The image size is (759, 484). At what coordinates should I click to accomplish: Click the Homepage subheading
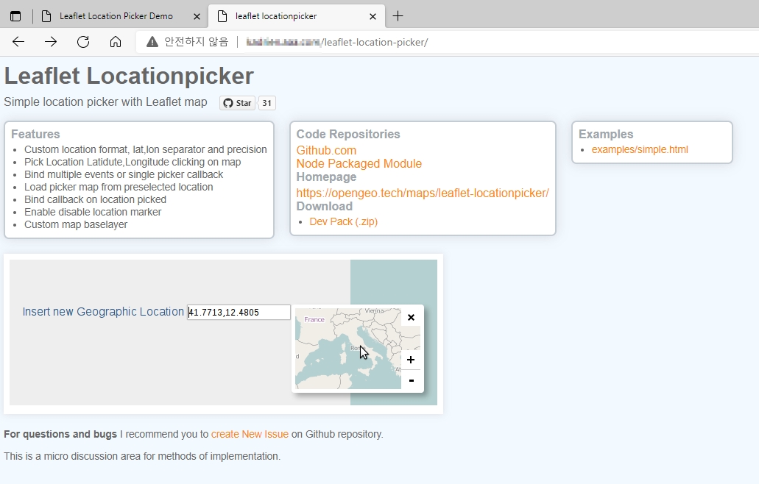[326, 177]
